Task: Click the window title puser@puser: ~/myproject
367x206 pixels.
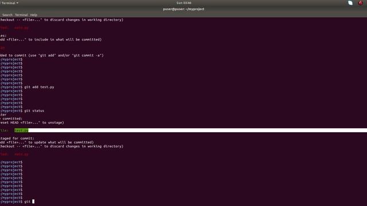Action: point(183,9)
